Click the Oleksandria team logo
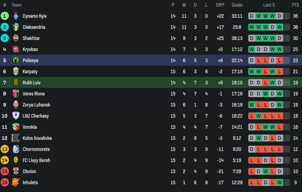Viewport: 302px width, 192px height. (16, 27)
